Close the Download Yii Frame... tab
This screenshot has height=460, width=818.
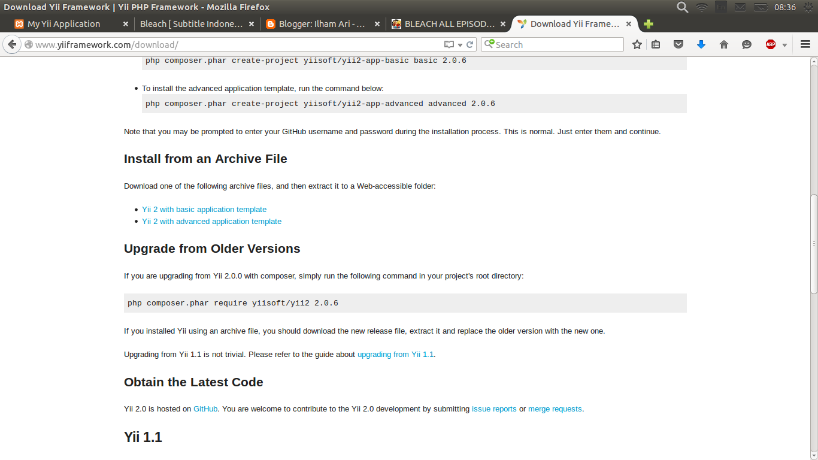(x=629, y=24)
